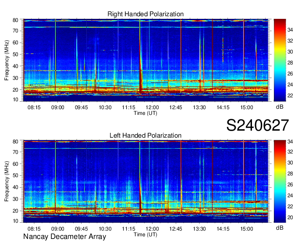The height and width of the screenshot is (242, 298).
Task: Click 10:30 tick on Left Handed time axis
Action: (x=105, y=229)
